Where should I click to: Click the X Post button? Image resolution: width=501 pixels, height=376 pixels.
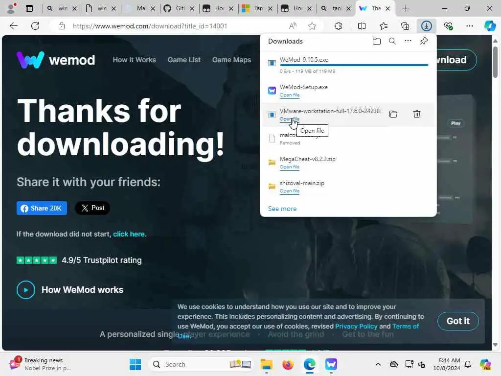pos(92,208)
